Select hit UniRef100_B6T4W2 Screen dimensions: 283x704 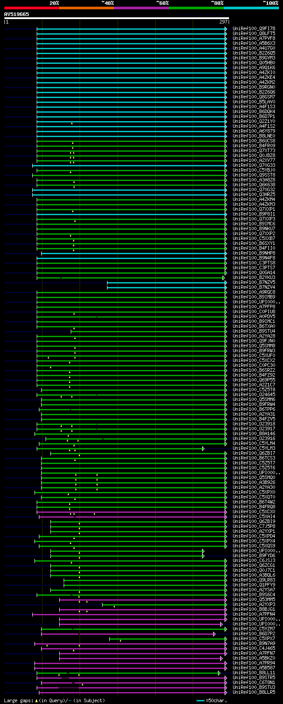pyautogui.click(x=254, y=502)
